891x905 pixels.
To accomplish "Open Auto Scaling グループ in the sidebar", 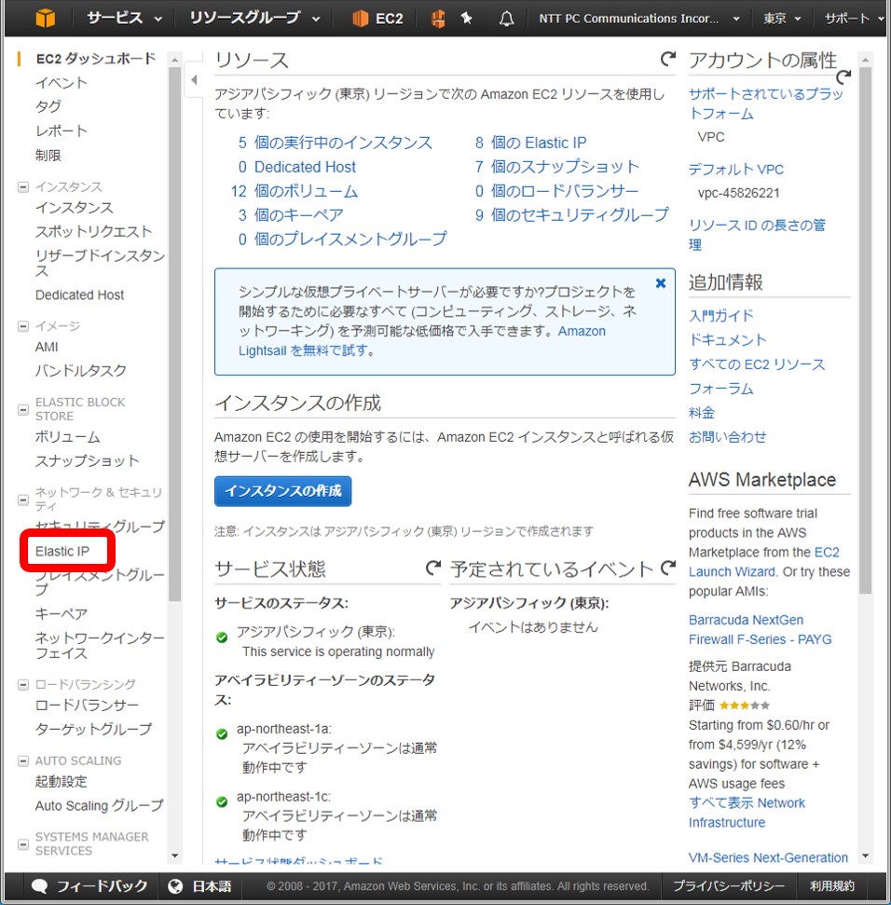I will point(99,805).
